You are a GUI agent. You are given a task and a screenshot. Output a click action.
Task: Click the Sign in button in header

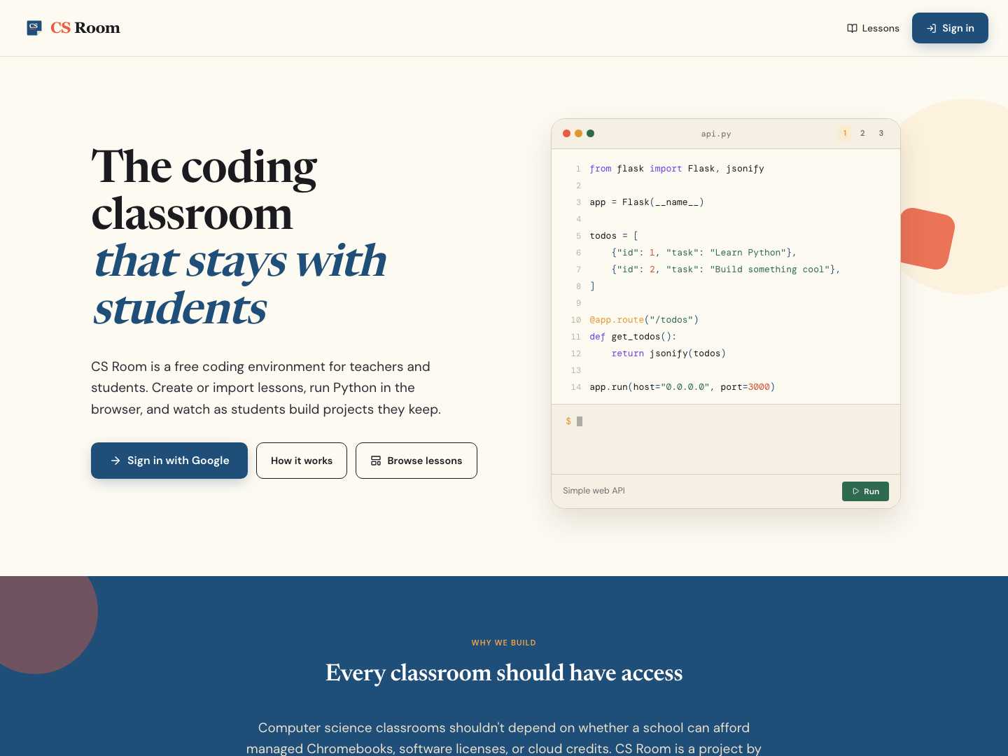coord(950,28)
